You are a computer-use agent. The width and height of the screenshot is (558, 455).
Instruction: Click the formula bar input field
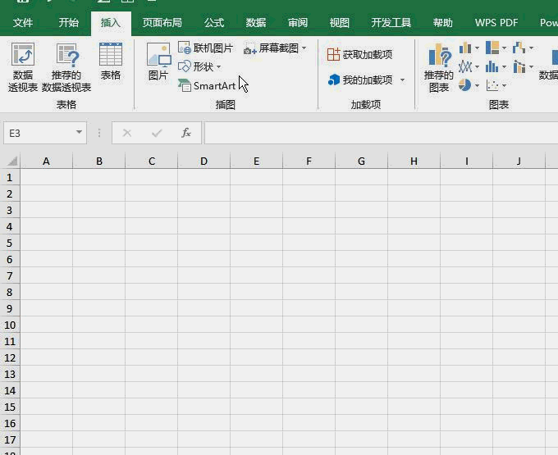[x=377, y=133]
